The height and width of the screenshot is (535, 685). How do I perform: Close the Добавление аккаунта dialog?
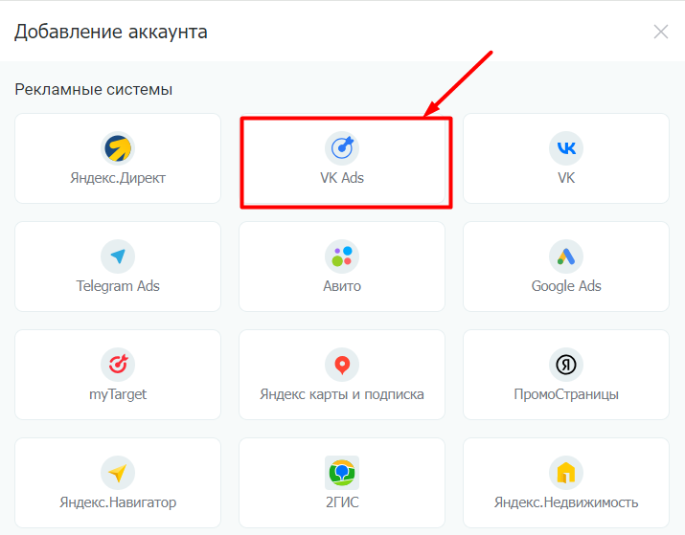coord(660,32)
